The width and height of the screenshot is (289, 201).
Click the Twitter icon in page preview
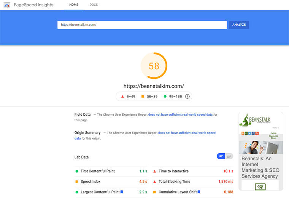click(249, 133)
